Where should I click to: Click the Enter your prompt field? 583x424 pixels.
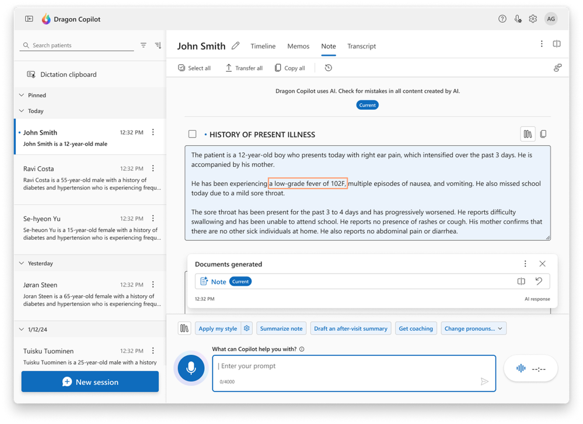pos(354,373)
